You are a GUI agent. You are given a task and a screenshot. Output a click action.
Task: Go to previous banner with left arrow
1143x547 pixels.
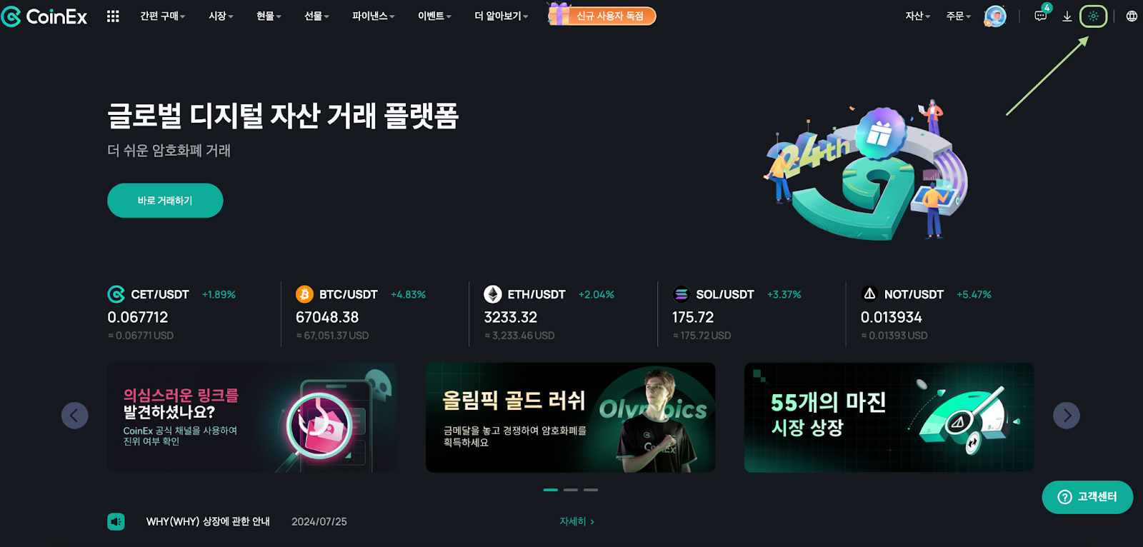[x=75, y=416]
